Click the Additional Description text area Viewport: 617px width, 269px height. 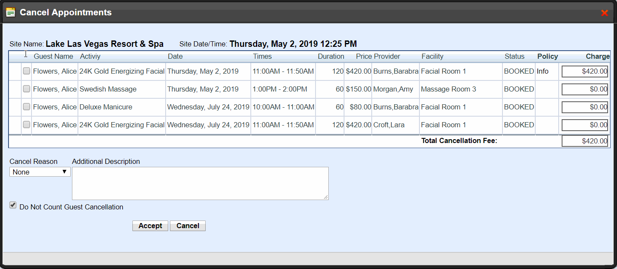click(200, 183)
